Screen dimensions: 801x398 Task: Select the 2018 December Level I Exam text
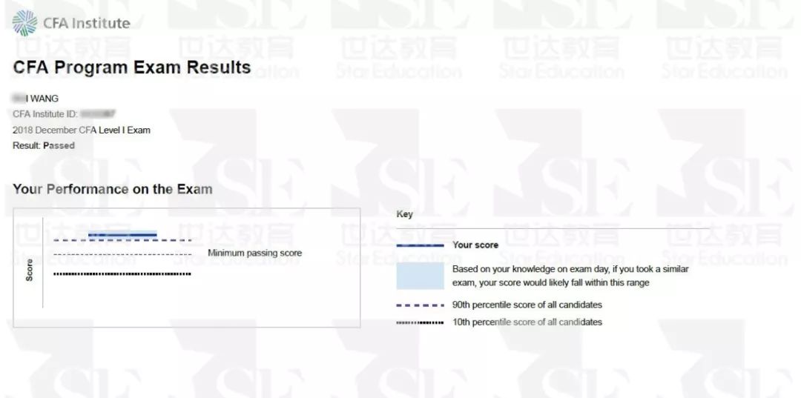(82, 130)
